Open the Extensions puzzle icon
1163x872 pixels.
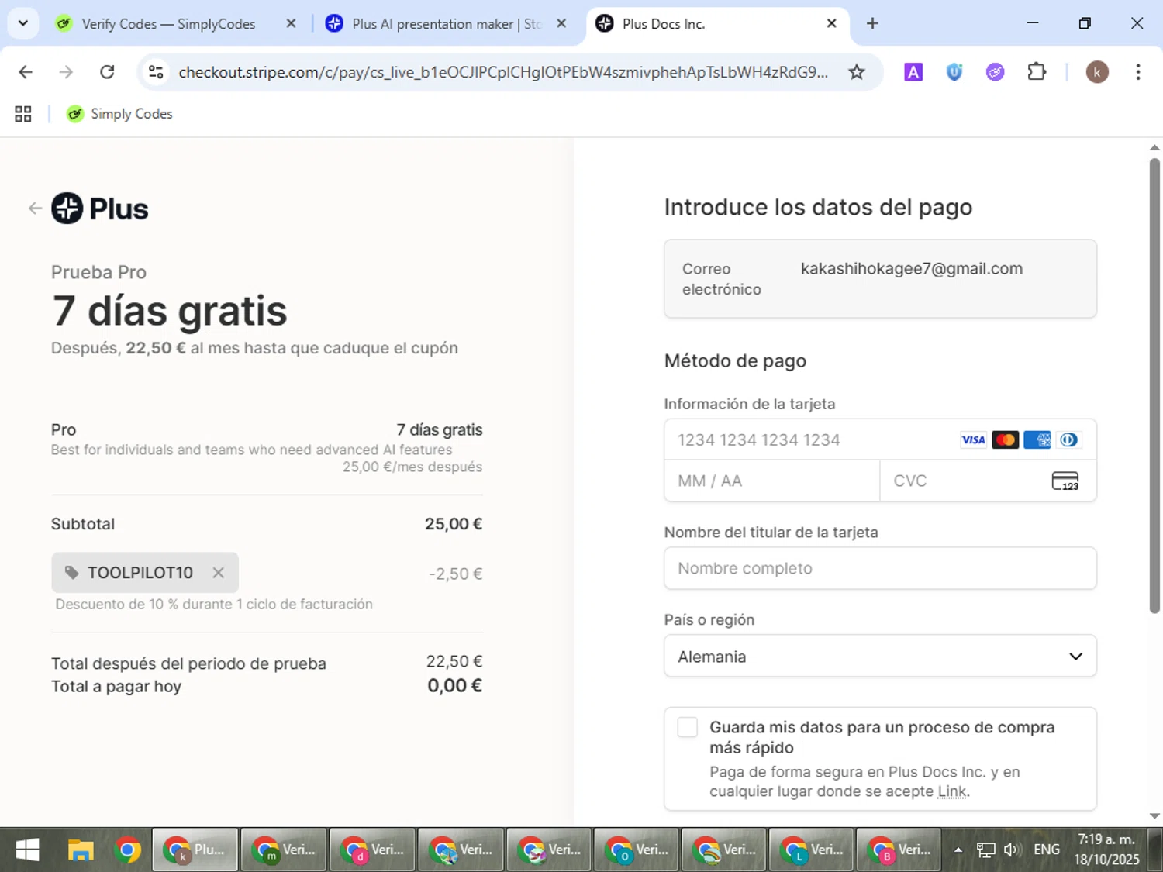click(x=1037, y=72)
